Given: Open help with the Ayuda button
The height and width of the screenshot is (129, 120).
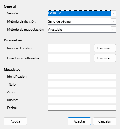Looking at the screenshot, I should click(15, 121).
